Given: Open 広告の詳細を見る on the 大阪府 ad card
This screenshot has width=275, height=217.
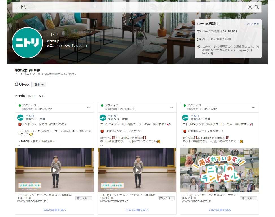Looking at the screenshot, I should point(219,210).
